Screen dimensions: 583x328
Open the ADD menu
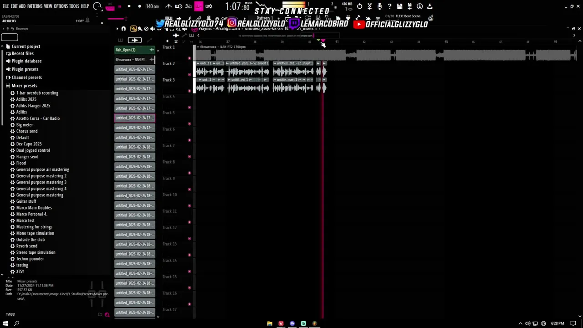pos(22,6)
